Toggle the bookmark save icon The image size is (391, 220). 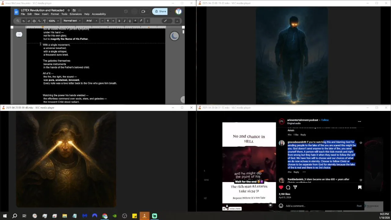point(360,187)
